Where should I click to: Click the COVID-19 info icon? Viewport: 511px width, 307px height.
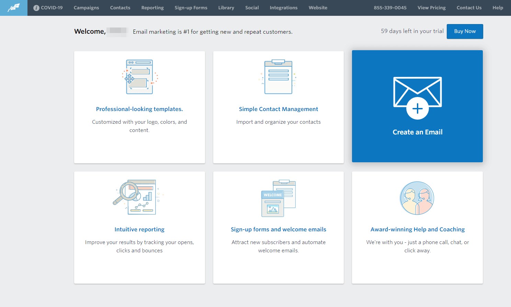pos(36,8)
